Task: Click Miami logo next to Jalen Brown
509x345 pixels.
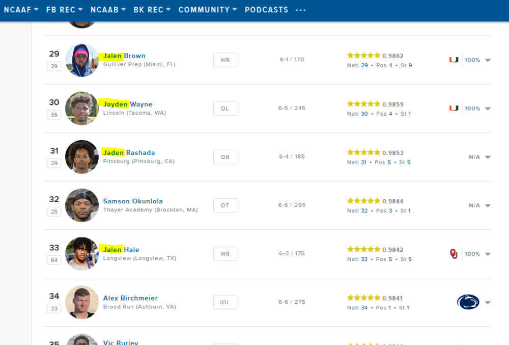Action: click(454, 60)
